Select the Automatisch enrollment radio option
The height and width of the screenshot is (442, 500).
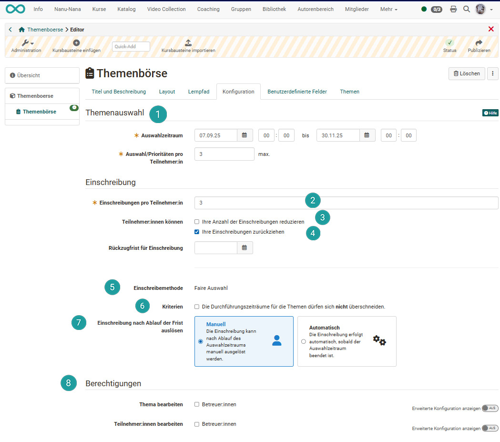304,341
